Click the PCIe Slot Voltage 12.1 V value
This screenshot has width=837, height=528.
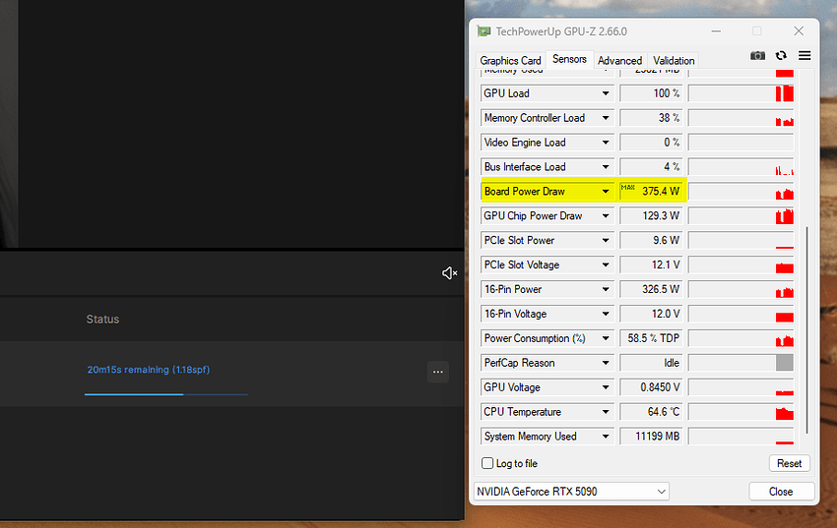pyautogui.click(x=651, y=264)
